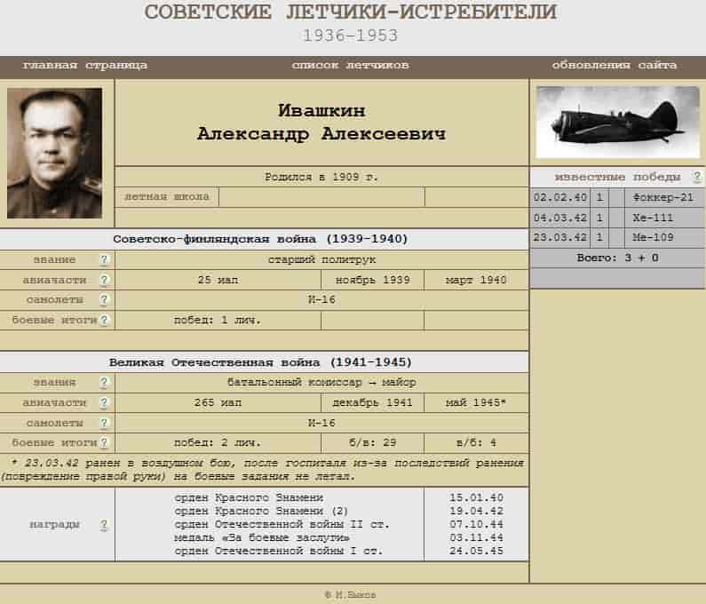Click the I-16 aircraft photo
The image size is (706, 604).
coord(617,122)
